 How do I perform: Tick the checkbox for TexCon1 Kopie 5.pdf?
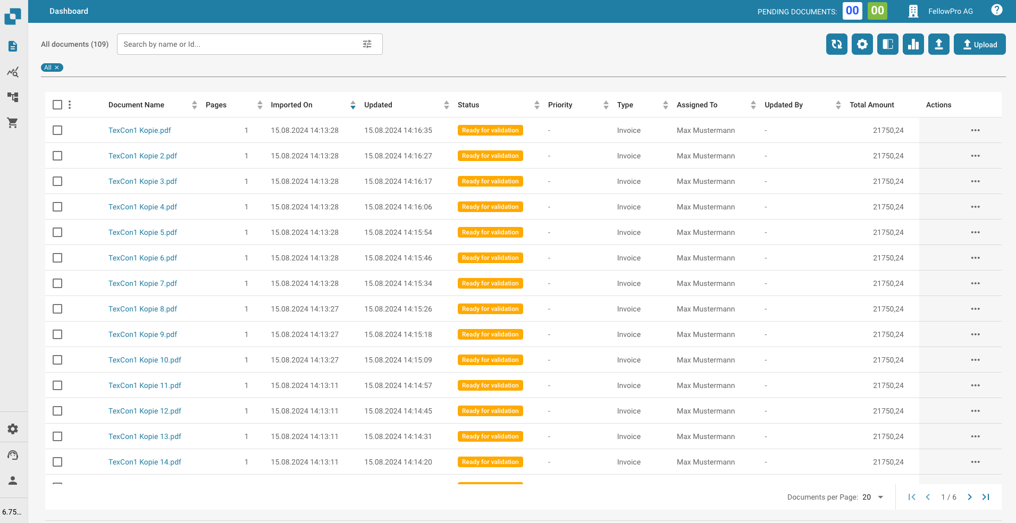pyautogui.click(x=57, y=232)
